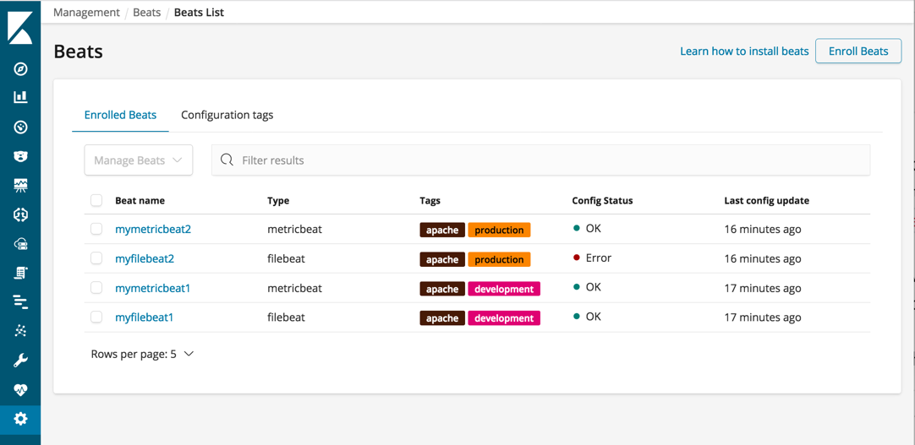
Task: Open Dashboard from the sidebar
Action: (x=20, y=128)
